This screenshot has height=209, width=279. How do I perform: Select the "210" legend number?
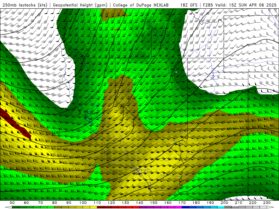239,203
